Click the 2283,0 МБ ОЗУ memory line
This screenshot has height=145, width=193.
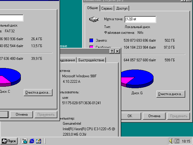tap(74, 134)
